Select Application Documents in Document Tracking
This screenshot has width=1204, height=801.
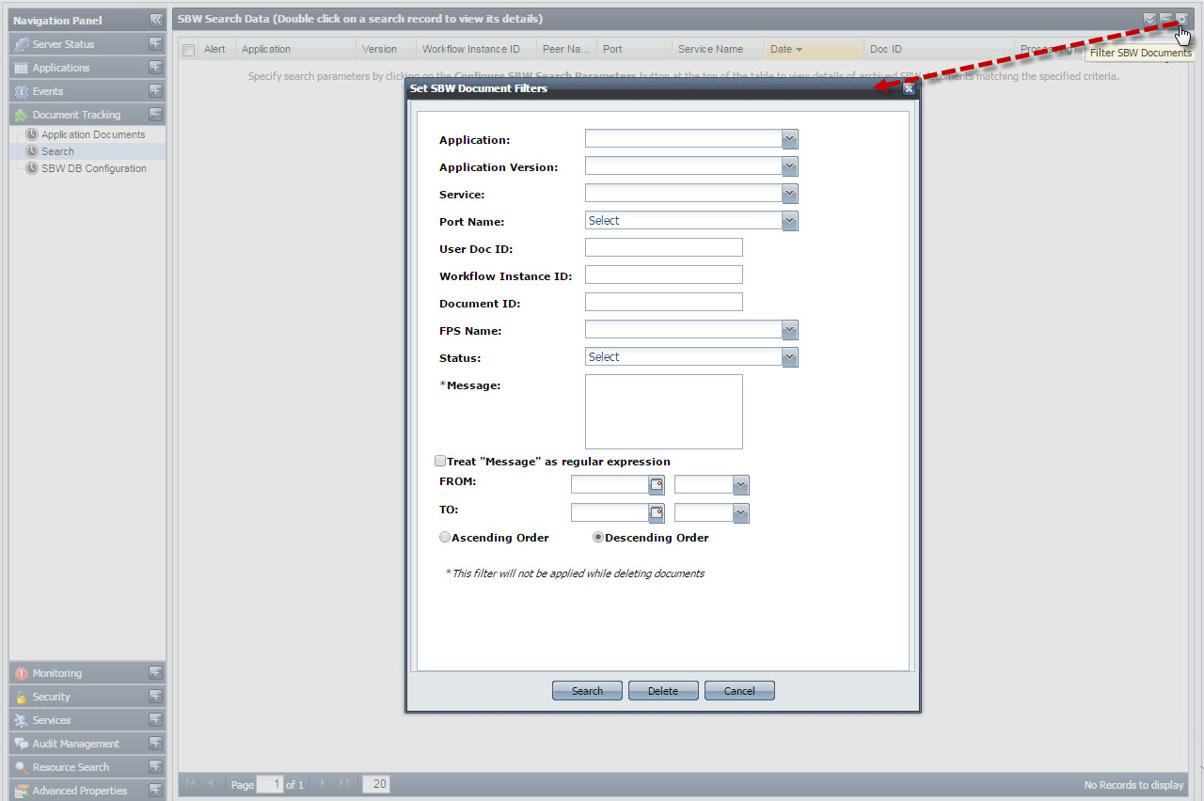pyautogui.click(x=92, y=134)
